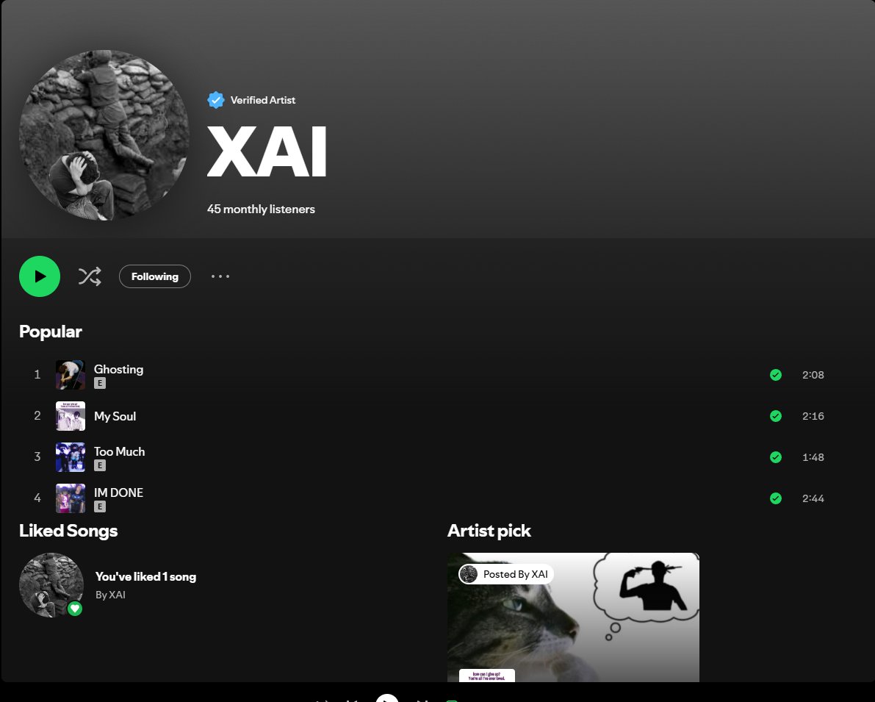This screenshot has width=875, height=702.
Task: Click the explicit E badge under IM DONE
Action: (x=100, y=506)
